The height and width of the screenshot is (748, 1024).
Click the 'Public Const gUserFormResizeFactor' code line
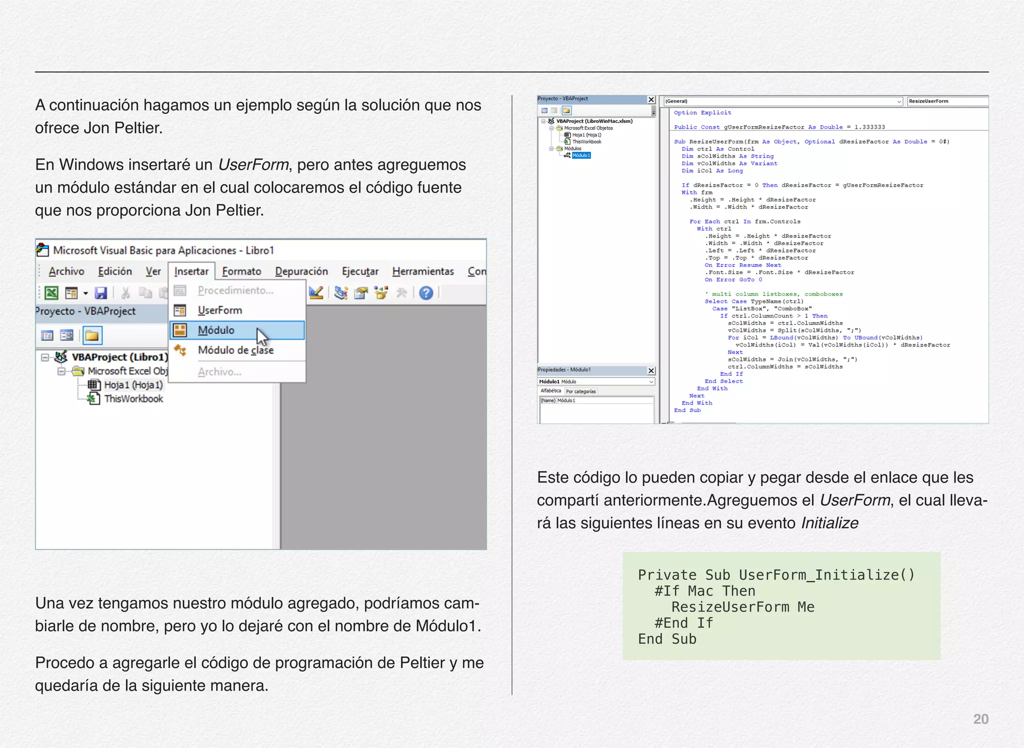click(x=779, y=127)
